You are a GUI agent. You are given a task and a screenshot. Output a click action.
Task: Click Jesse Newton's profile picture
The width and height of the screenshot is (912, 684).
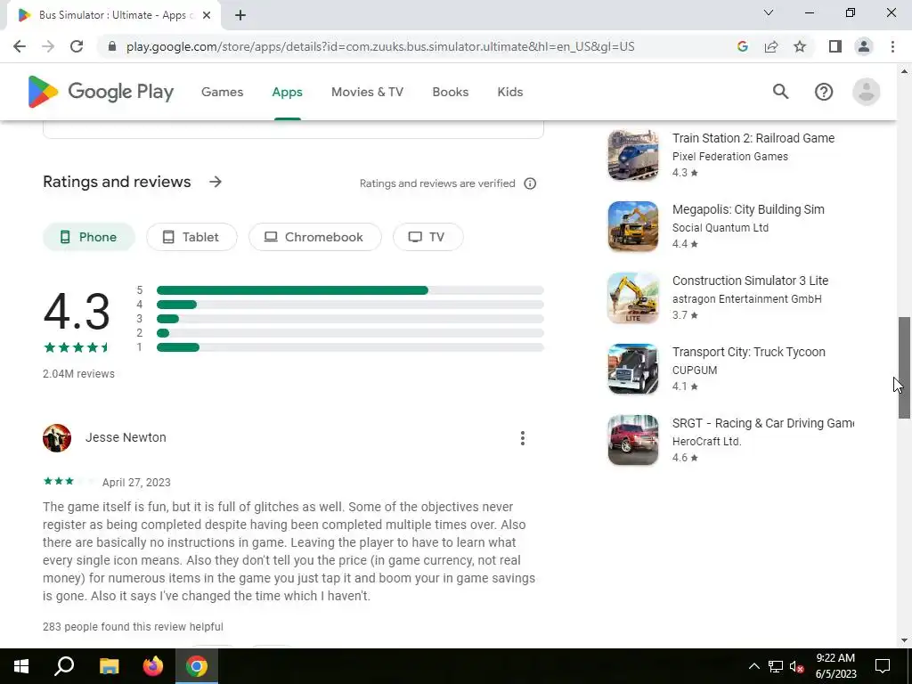(57, 438)
